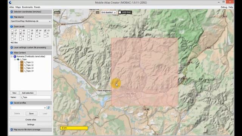Select the 1_Topo 12 map icon
The height and width of the screenshot is (136, 242).
(x=22, y=65)
